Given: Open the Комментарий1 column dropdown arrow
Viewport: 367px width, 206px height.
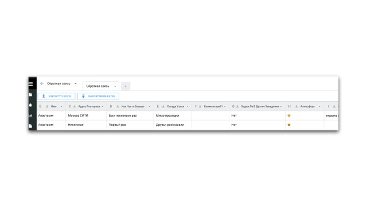Looking at the screenshot, I should pyautogui.click(x=225, y=106).
